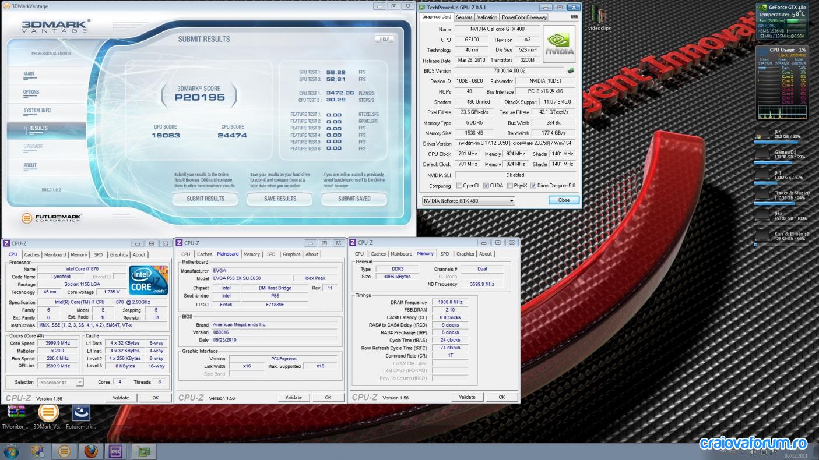The height and width of the screenshot is (460, 819).
Task: Toggle the CUDA checkbox in GPU-Z
Action: [x=486, y=186]
